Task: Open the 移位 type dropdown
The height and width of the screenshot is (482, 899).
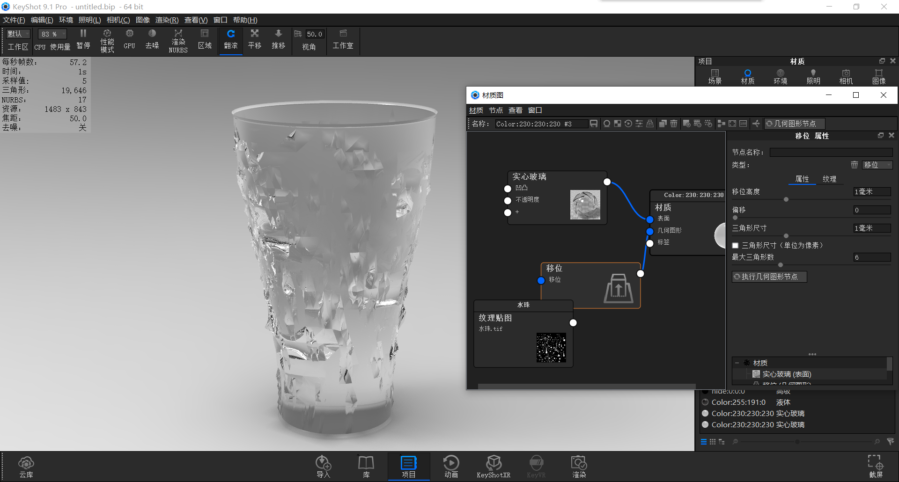Action: [877, 165]
